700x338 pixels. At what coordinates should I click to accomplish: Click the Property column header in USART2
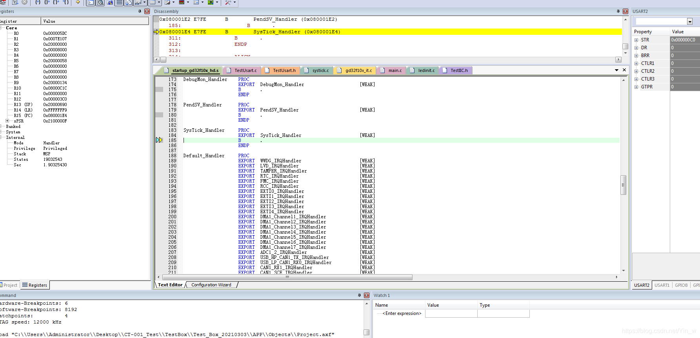tap(651, 32)
